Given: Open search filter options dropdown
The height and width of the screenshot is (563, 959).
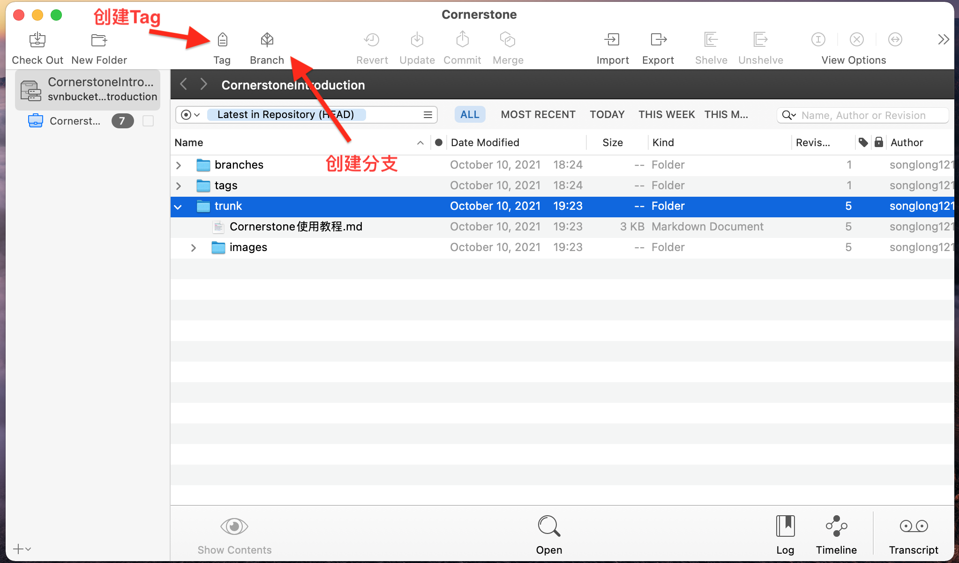Looking at the screenshot, I should [x=789, y=115].
